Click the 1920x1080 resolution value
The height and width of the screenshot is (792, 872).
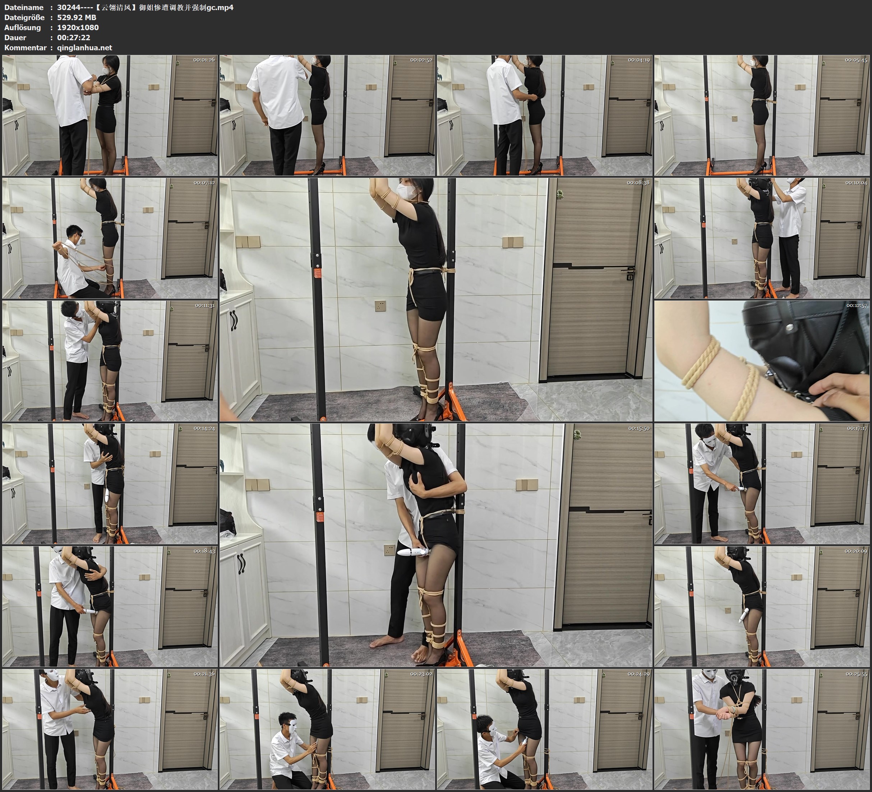[78, 27]
